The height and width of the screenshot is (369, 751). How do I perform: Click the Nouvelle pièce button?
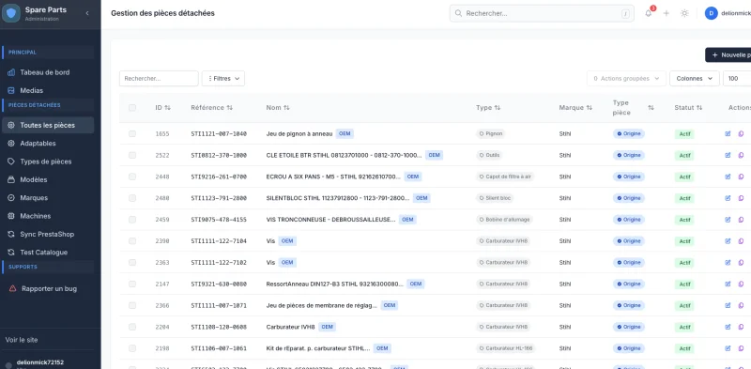click(728, 55)
